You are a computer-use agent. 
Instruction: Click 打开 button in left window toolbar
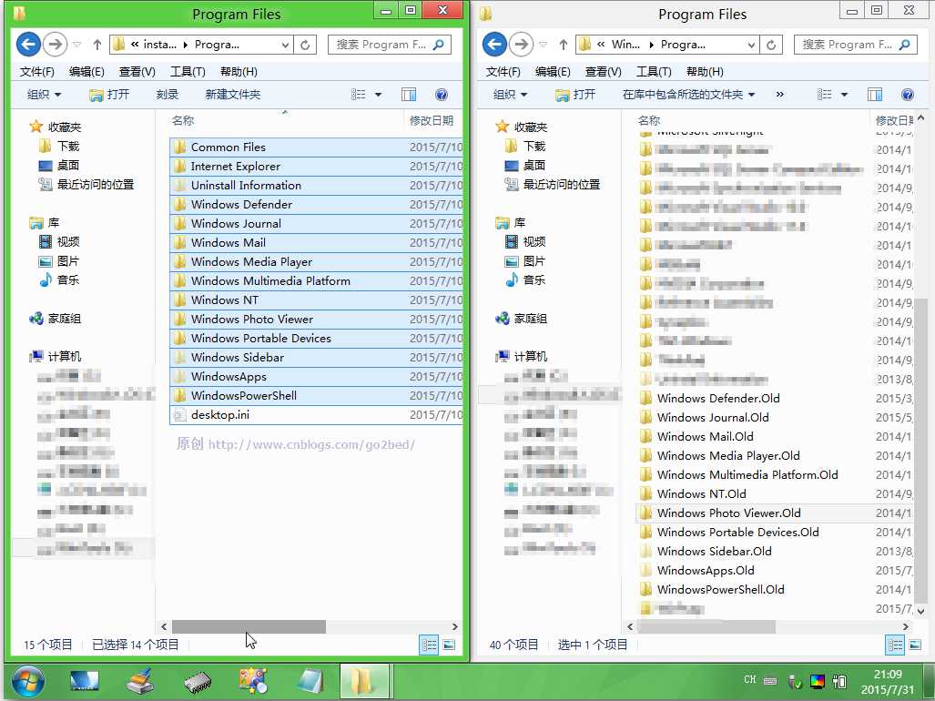pos(109,94)
